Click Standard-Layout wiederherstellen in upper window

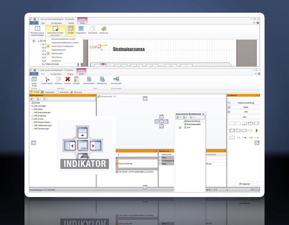click(37, 31)
